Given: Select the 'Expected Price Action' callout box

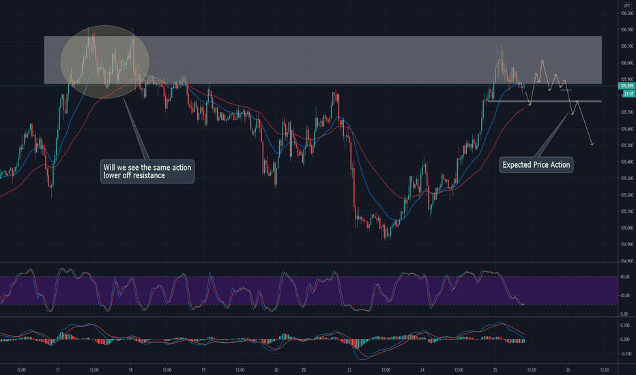Looking at the screenshot, I should click(536, 164).
